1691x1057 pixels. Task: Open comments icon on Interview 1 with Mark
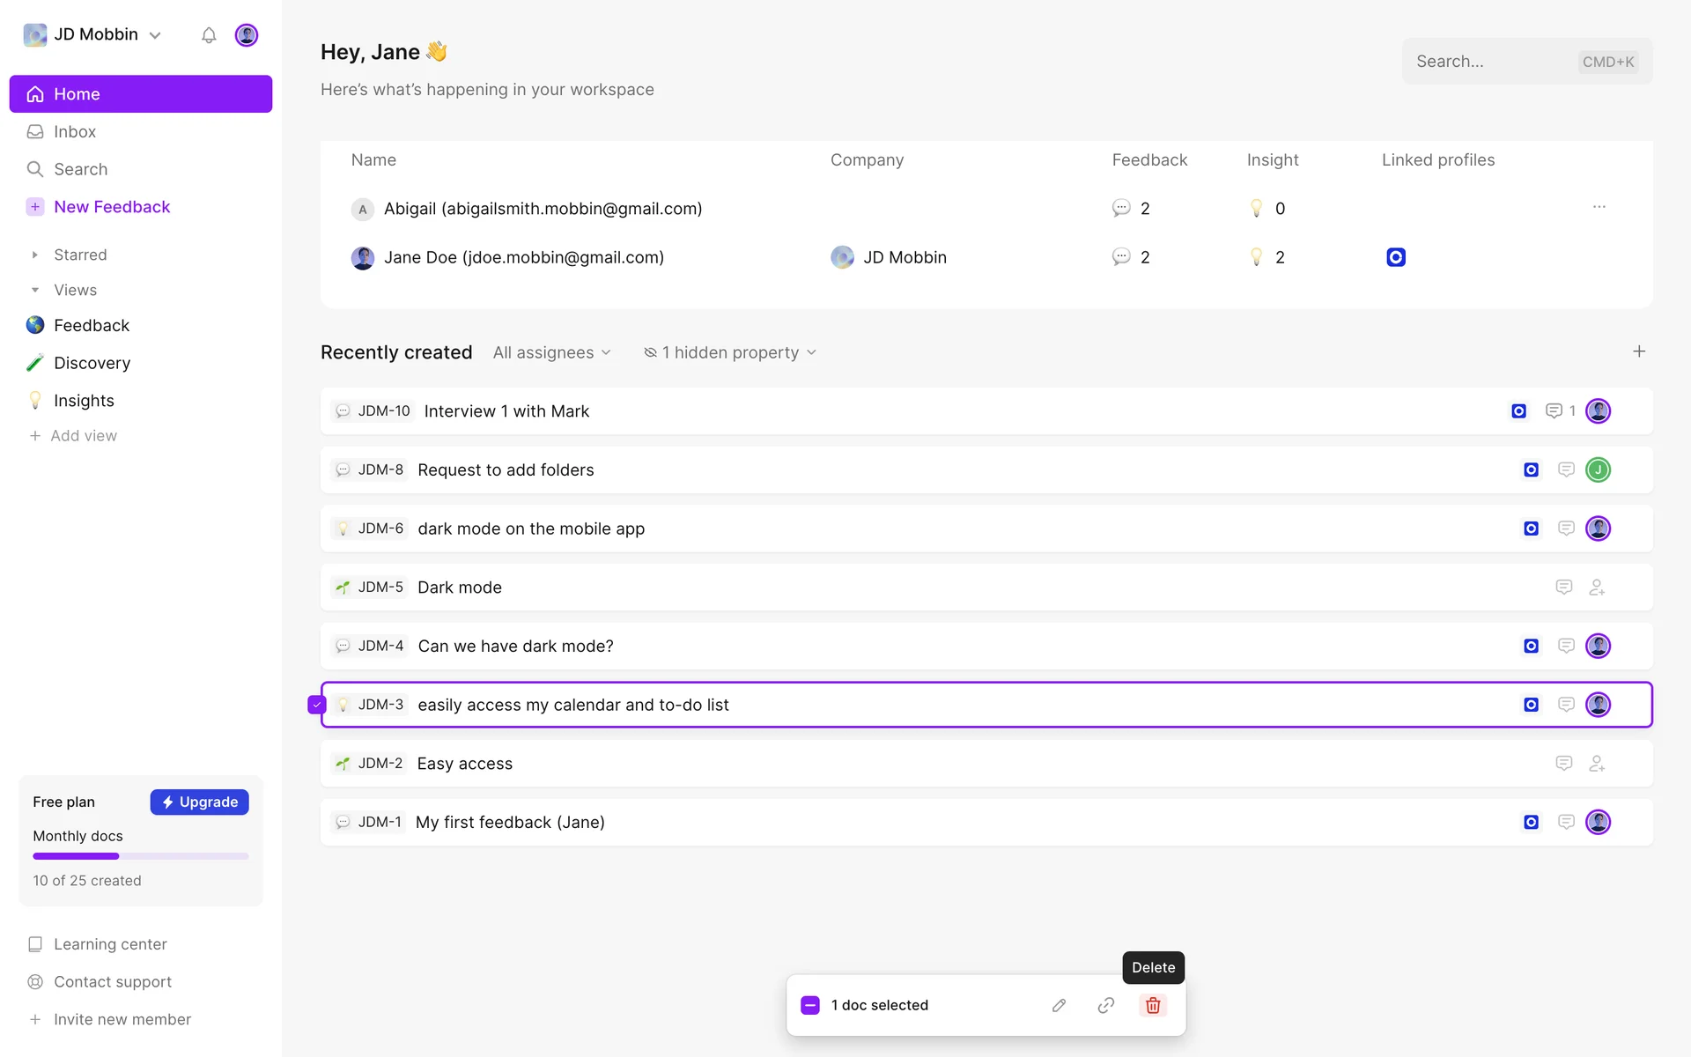point(1554,411)
